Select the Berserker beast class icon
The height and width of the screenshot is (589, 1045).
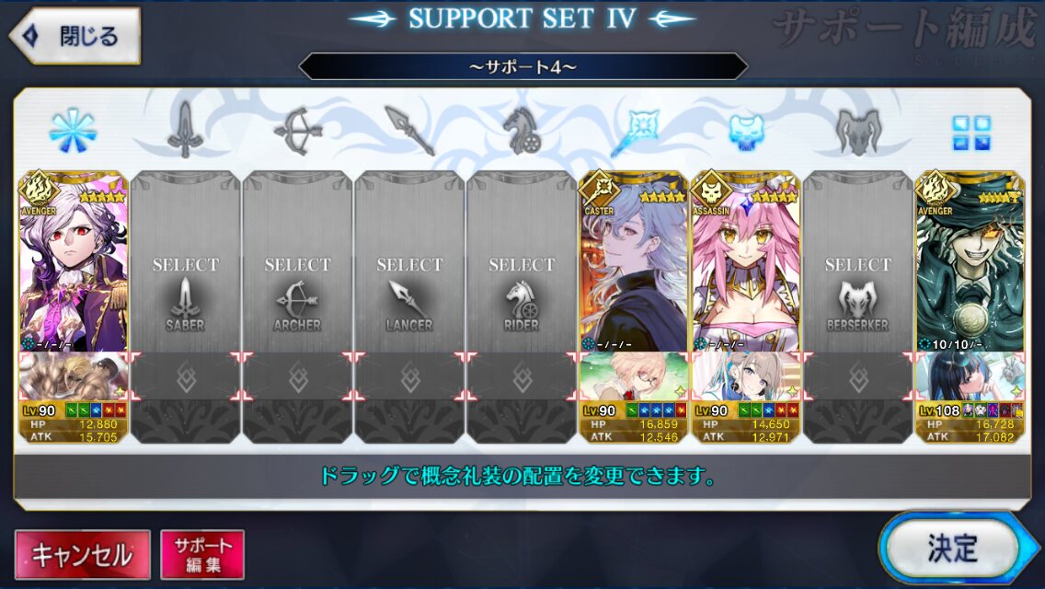coord(857,133)
